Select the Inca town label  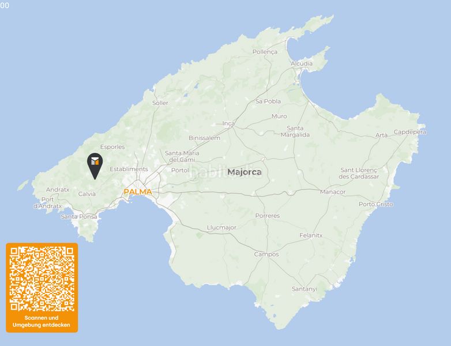pyautogui.click(x=228, y=123)
